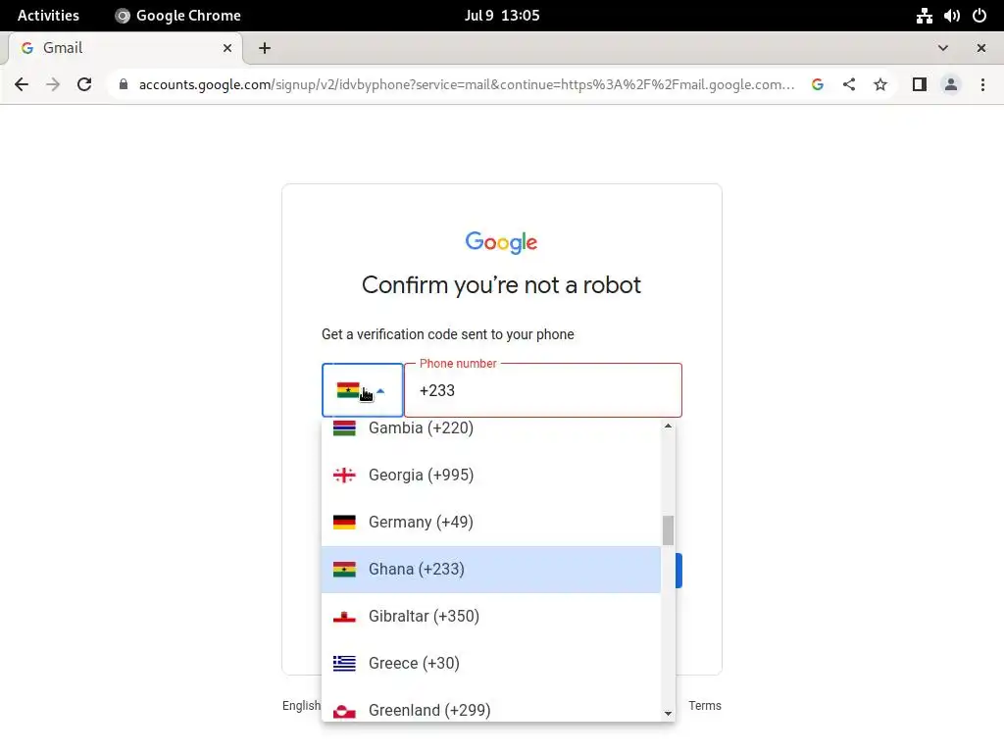The width and height of the screenshot is (1004, 753).
Task: Open the Chrome profile menu
Action: click(951, 84)
